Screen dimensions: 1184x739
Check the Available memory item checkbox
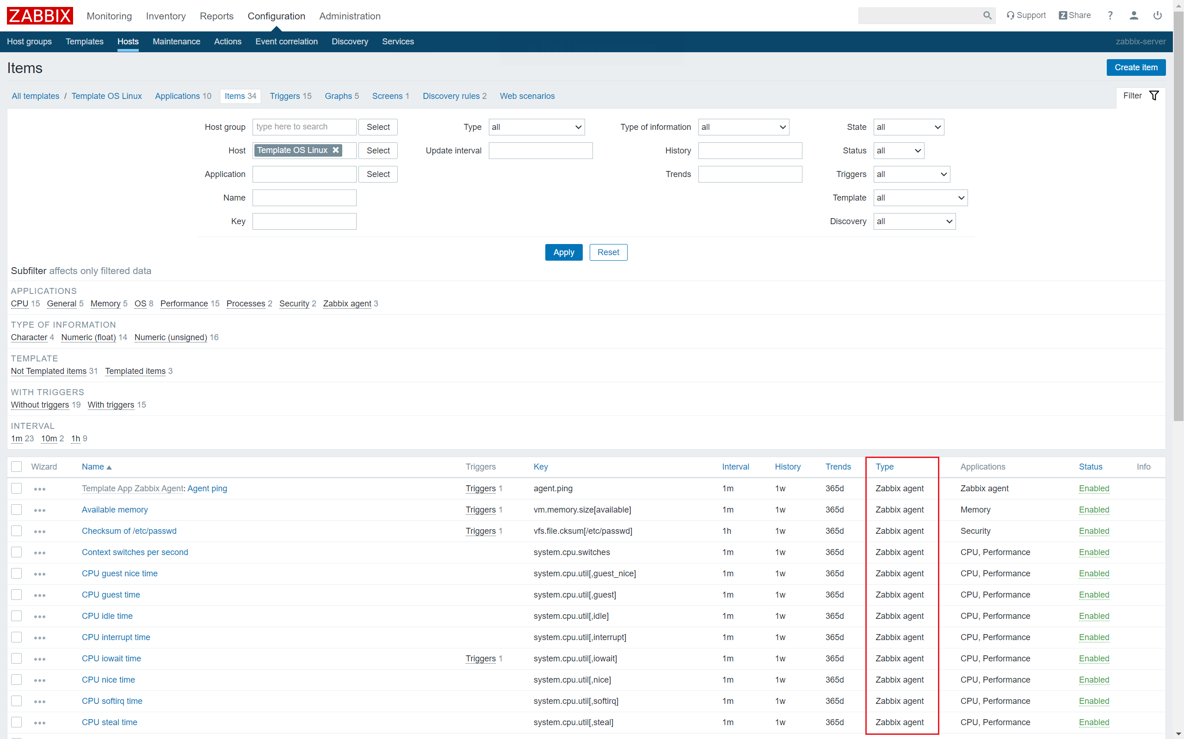[x=17, y=510]
